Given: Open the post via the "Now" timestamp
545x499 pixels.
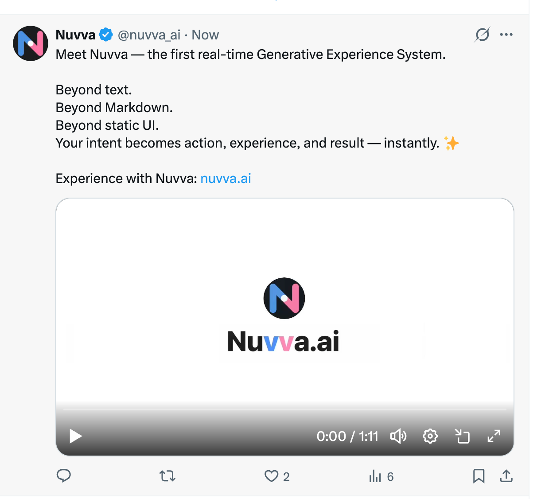Looking at the screenshot, I should coord(205,35).
